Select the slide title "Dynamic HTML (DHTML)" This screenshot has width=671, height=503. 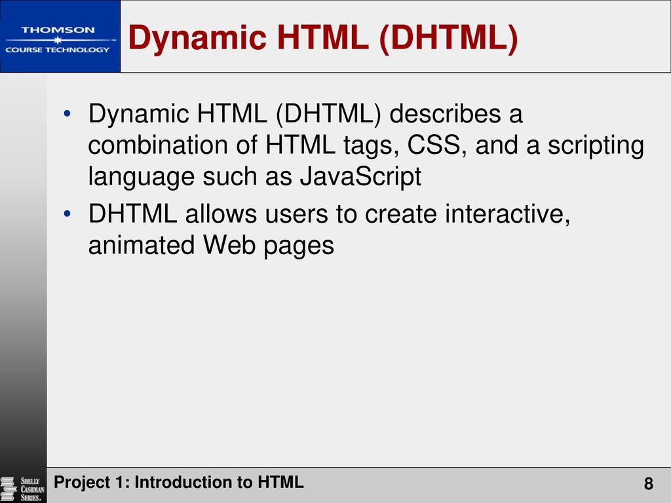click(x=323, y=38)
